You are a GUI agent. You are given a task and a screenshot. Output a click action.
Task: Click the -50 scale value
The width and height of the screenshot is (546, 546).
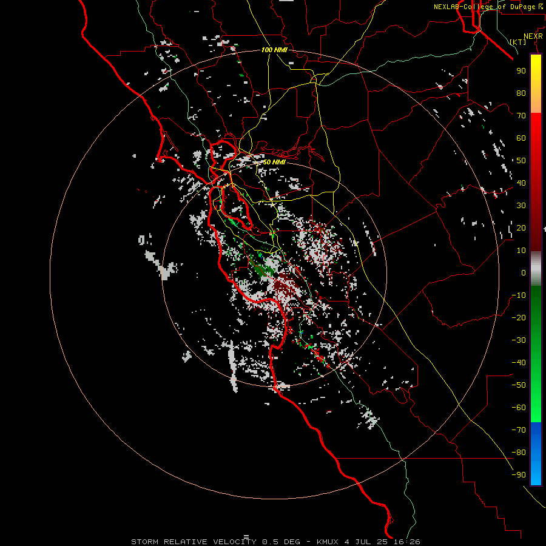click(x=519, y=385)
